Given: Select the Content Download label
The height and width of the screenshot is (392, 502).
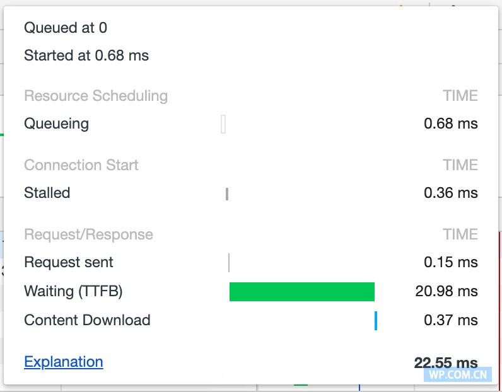Looking at the screenshot, I should (x=87, y=320).
